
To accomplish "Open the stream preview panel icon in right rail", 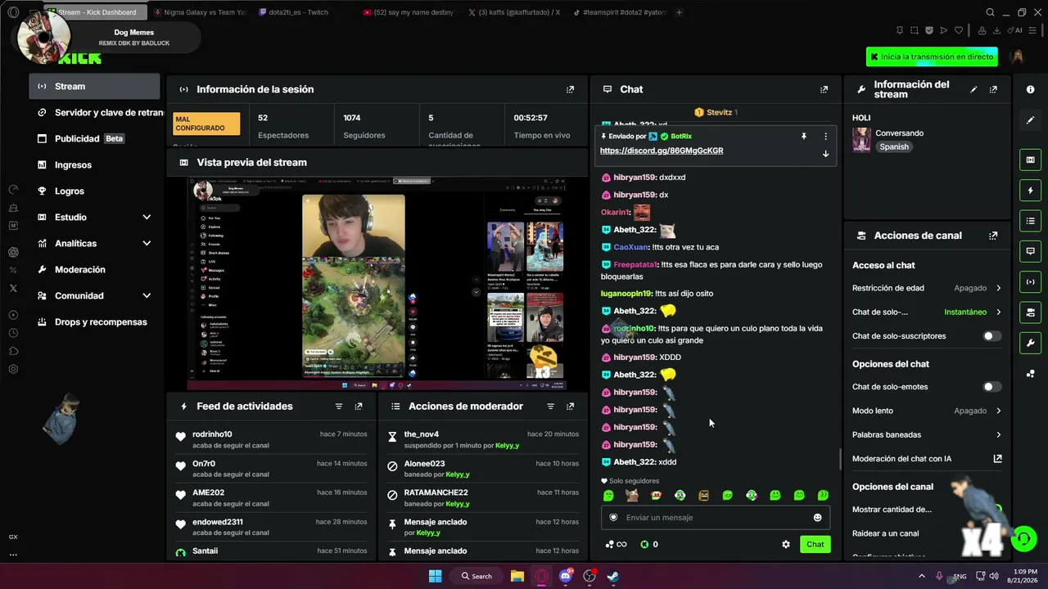I will tap(1030, 160).
